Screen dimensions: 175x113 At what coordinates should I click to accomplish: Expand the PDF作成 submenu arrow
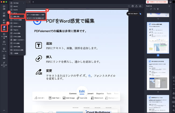click(24, 3)
